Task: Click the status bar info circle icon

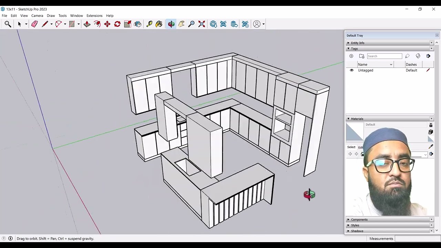Action: pos(10,238)
